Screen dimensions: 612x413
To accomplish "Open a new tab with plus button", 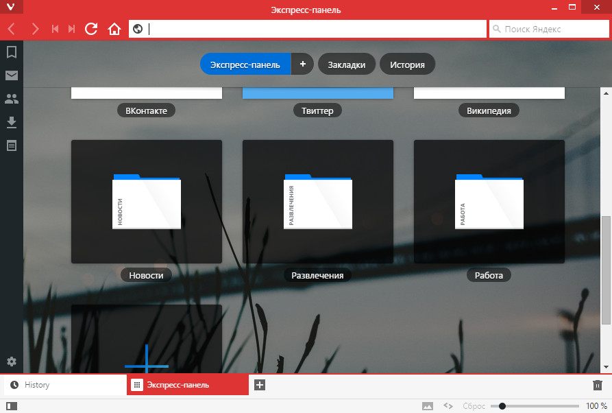I will tap(260, 385).
